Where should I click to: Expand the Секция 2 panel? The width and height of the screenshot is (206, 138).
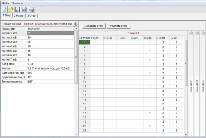pos(191,33)
